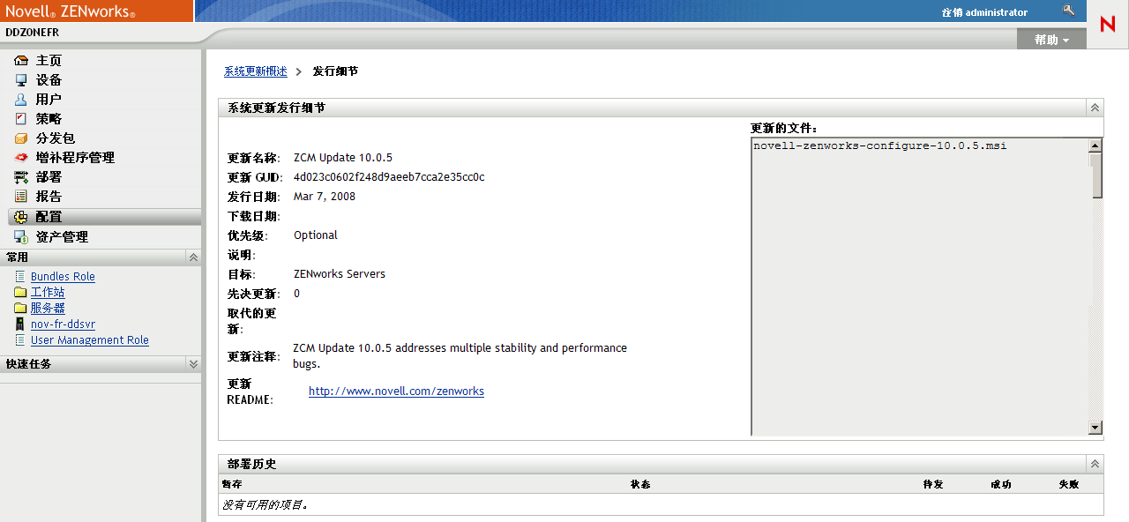The width and height of the screenshot is (1129, 522).
Task: Click 注销 administrator logout link
Action: tap(984, 12)
